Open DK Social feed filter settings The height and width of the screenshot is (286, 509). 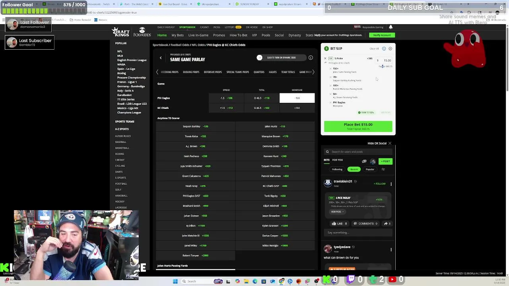[383, 169]
